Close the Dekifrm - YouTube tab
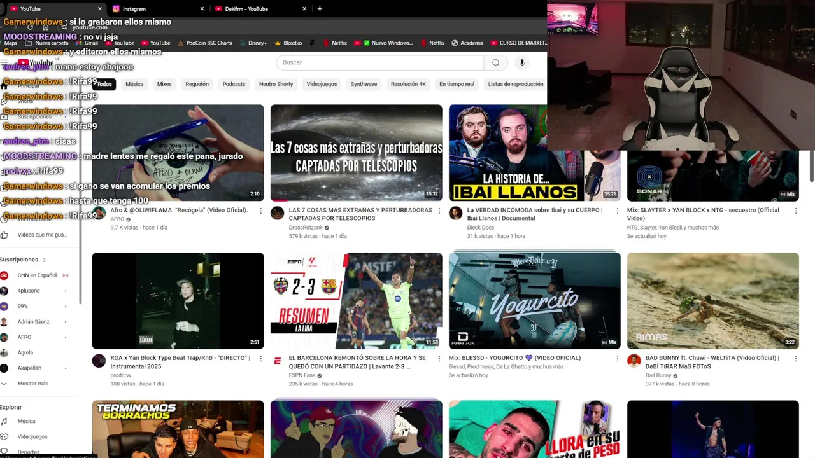The height and width of the screenshot is (458, 815). (x=304, y=9)
